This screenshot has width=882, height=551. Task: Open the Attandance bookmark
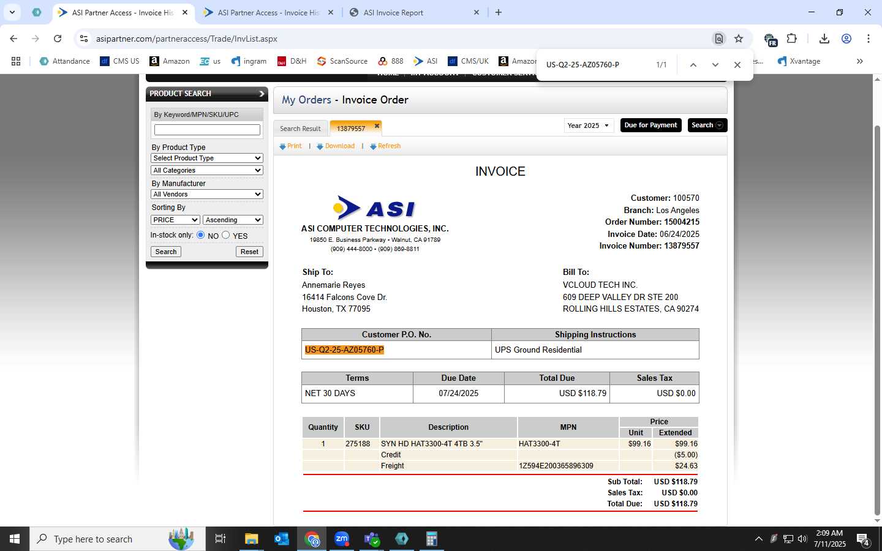64,61
